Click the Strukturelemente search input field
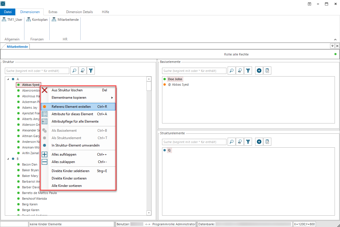Image resolution: width=340 pixels, height=227 pixels. coord(194,142)
